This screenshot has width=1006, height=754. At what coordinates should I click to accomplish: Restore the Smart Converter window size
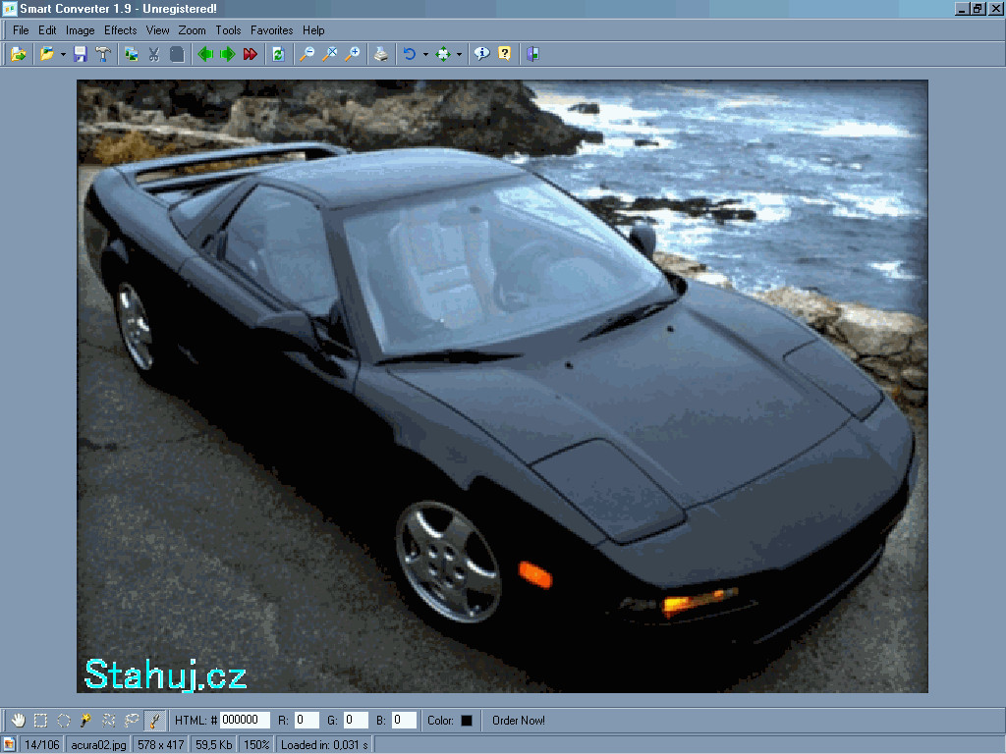tap(978, 9)
